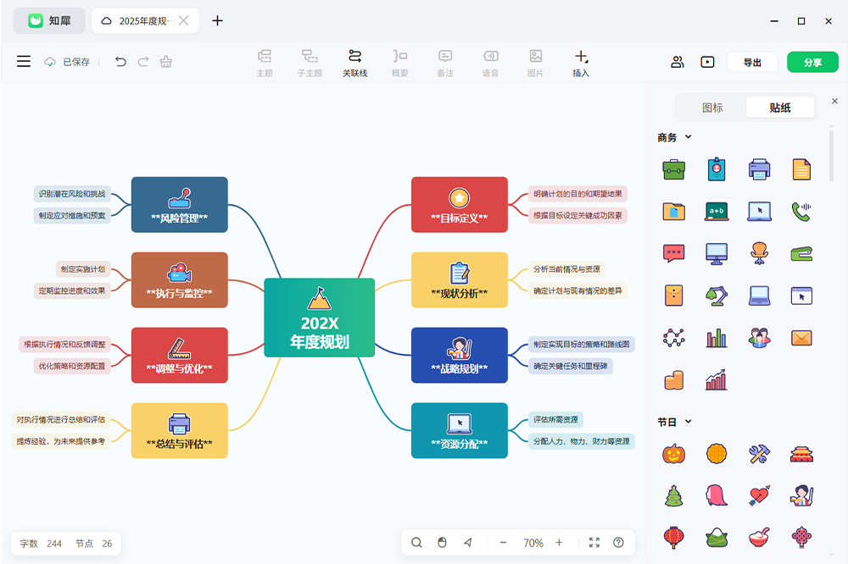Select the 关联线 relationship line tool
Screen dimensions: 848x564
point(354,63)
